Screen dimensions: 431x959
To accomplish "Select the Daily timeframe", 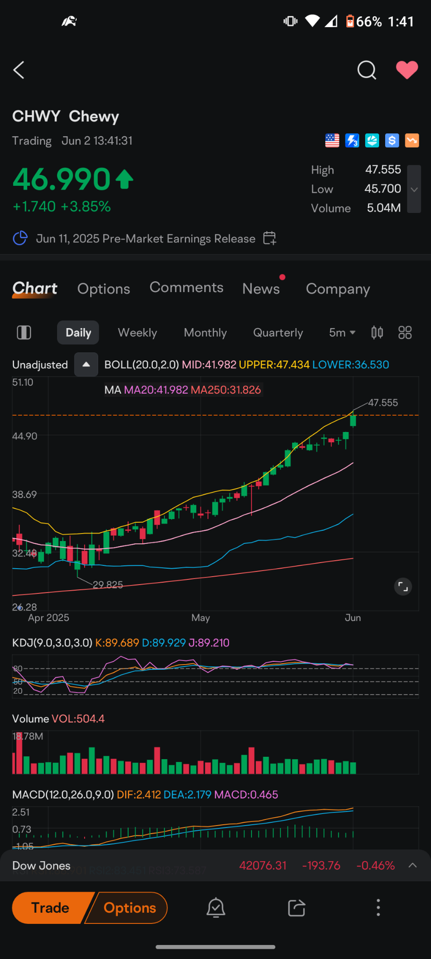I will [78, 333].
